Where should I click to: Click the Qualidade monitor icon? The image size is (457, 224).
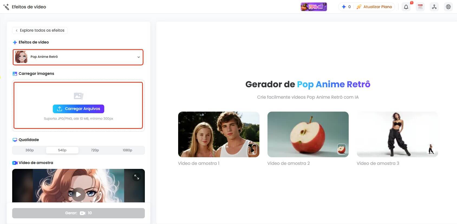pos(15,140)
